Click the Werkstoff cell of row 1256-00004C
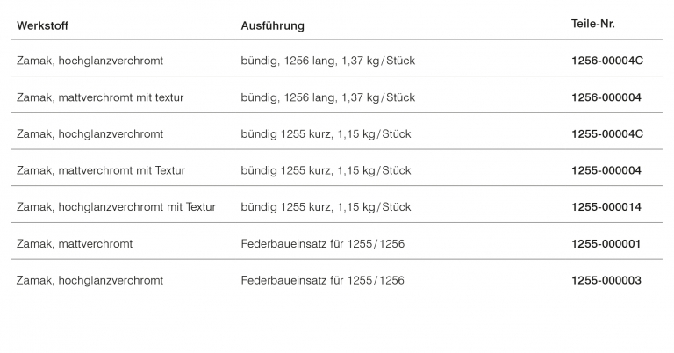674x353 pixels. [90, 61]
